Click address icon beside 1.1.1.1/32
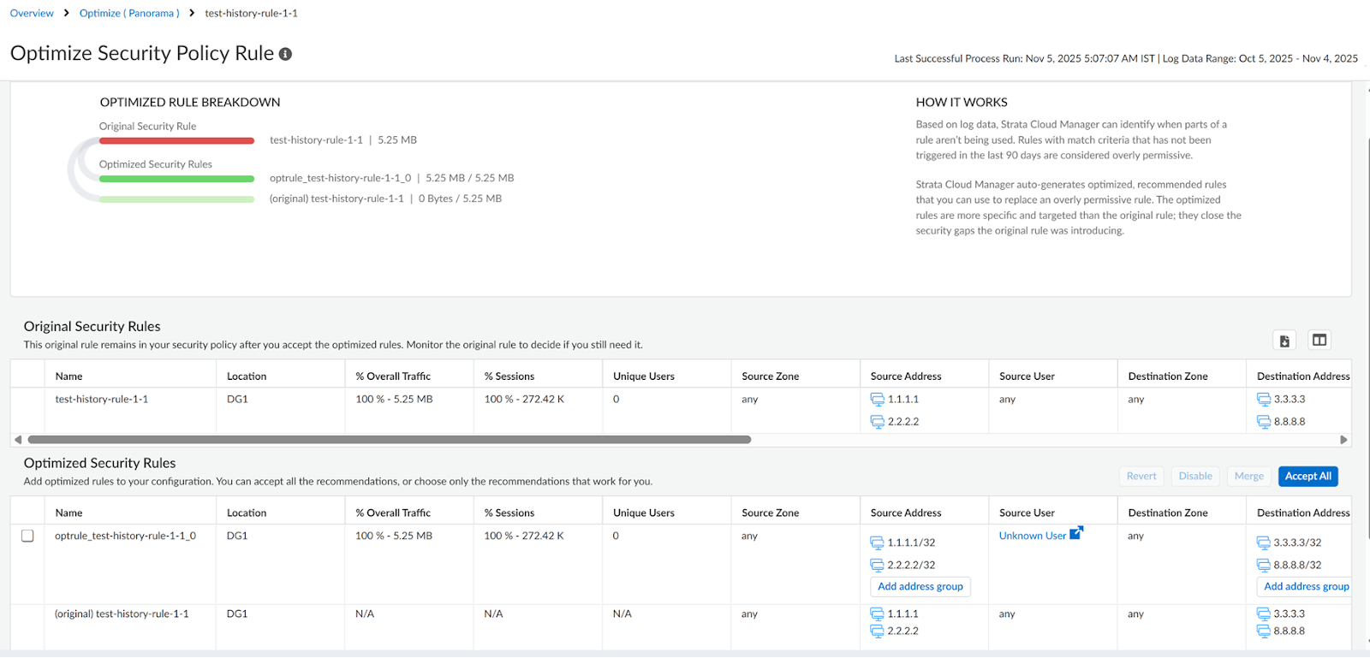 pyautogui.click(x=877, y=542)
